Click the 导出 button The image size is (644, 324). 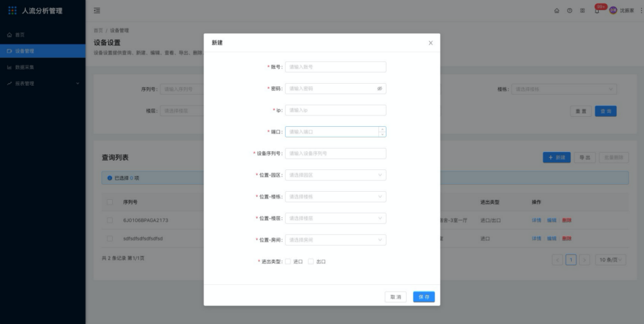[x=585, y=157]
